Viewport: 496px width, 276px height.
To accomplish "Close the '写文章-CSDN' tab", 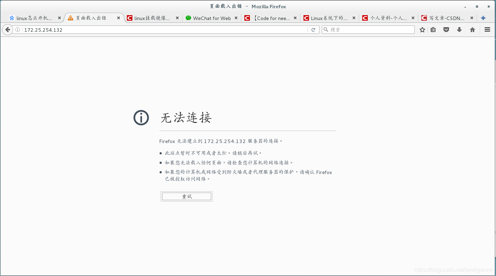I will (471, 18).
